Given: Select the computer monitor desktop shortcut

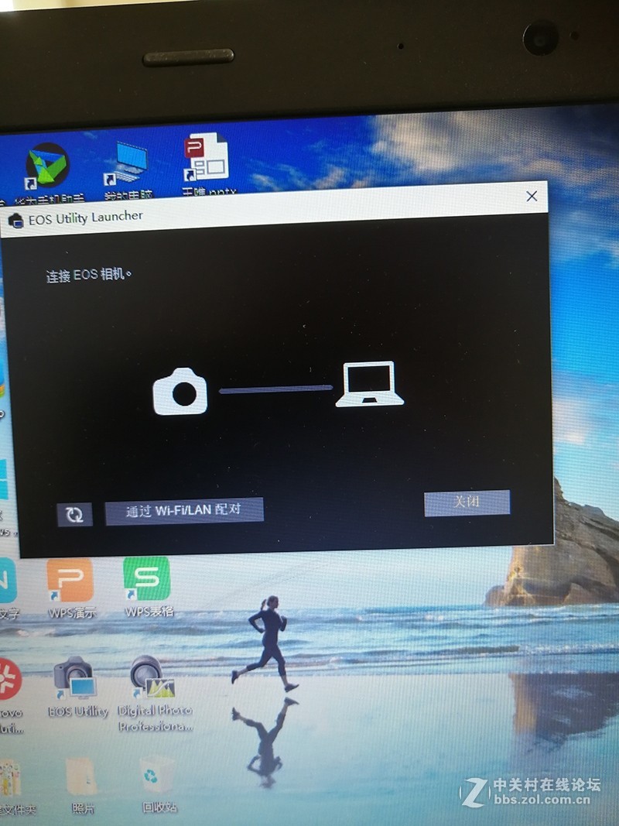Looking at the screenshot, I should coord(128,170).
